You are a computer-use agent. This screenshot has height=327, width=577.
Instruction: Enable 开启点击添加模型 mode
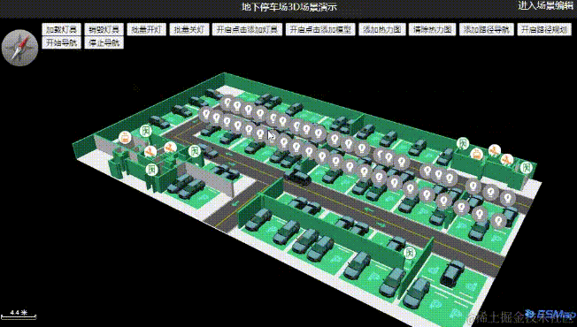pos(320,29)
